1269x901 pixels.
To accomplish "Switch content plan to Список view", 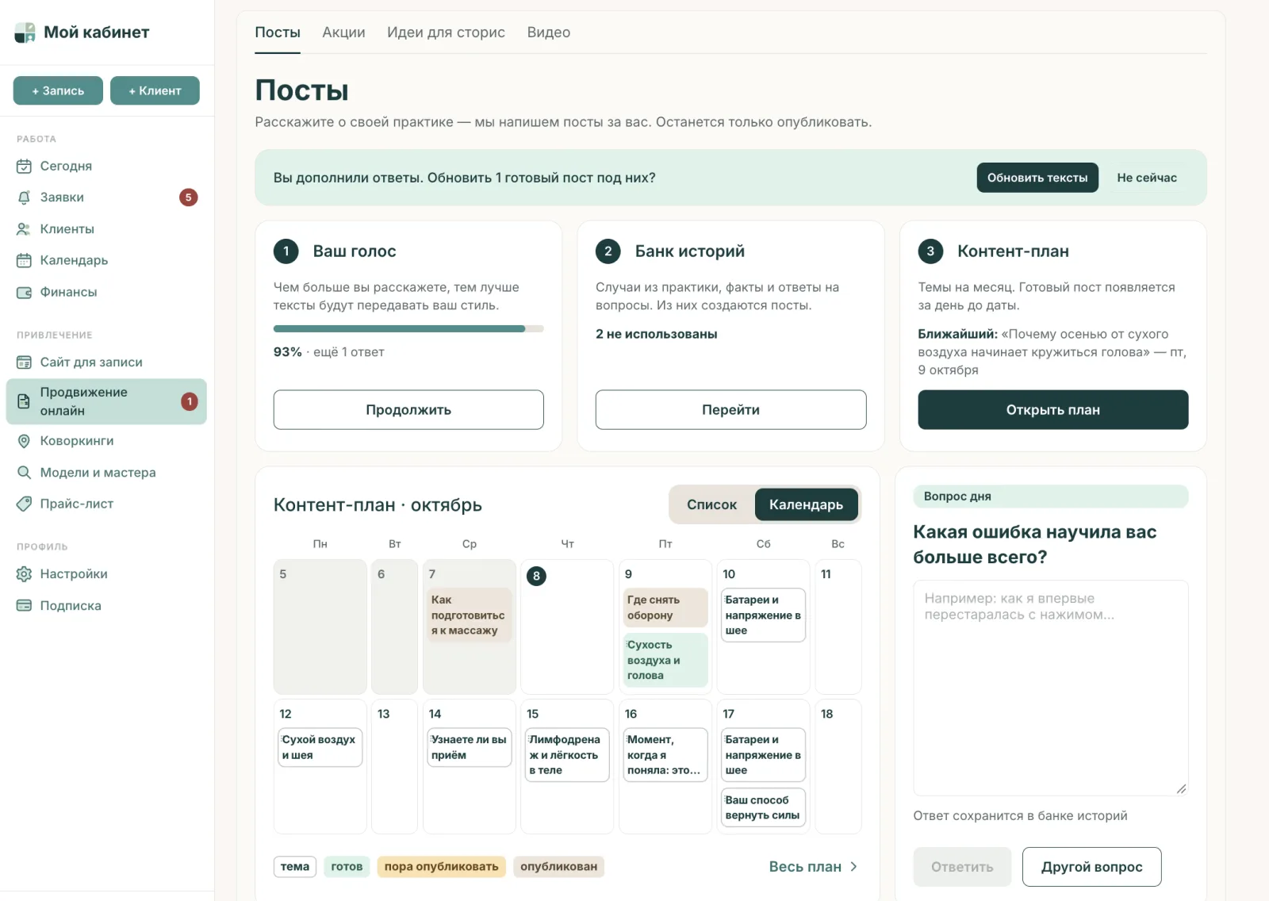I will pos(711,504).
